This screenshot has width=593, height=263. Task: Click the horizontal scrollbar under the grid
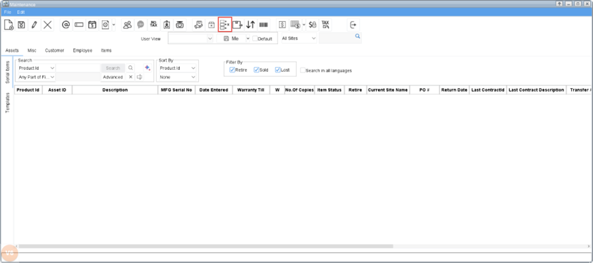click(x=206, y=246)
